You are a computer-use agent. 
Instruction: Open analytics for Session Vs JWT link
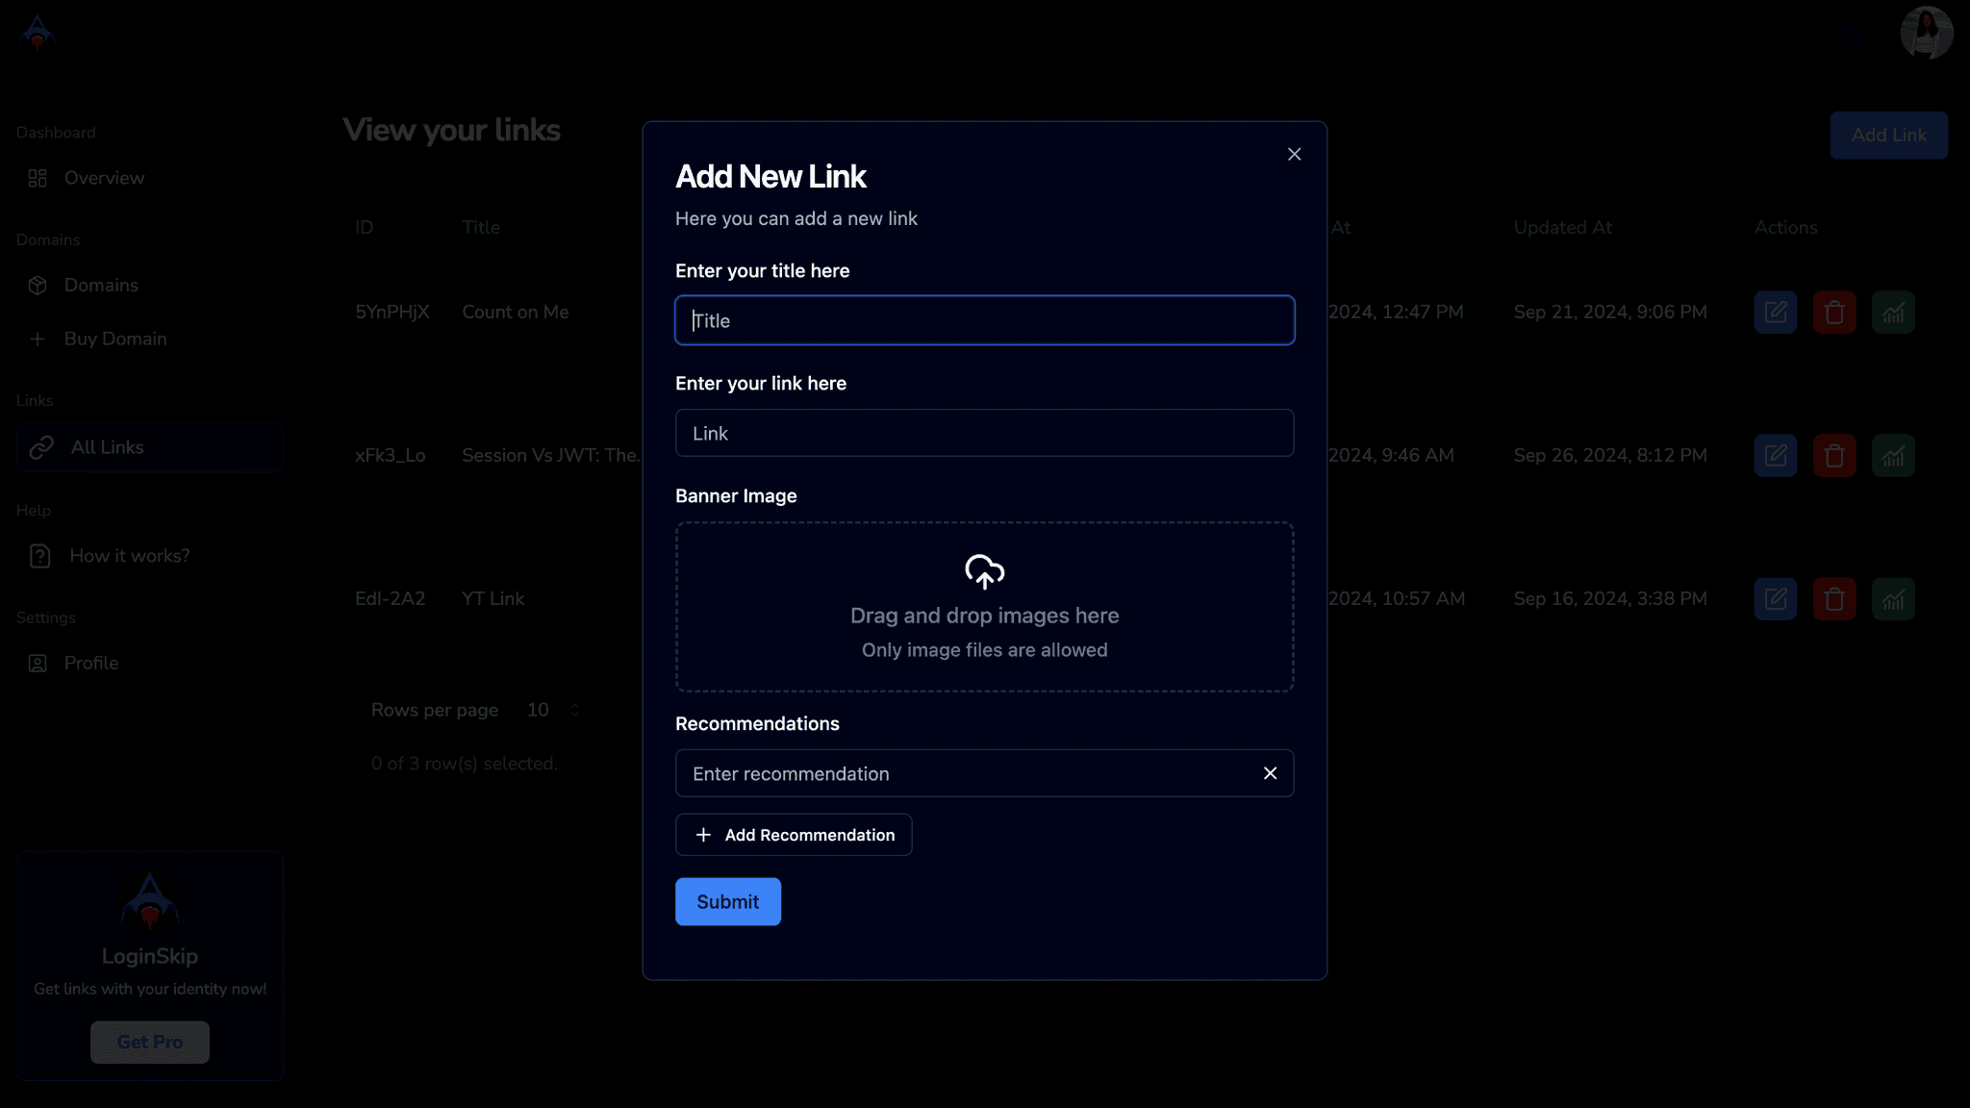pos(1892,456)
